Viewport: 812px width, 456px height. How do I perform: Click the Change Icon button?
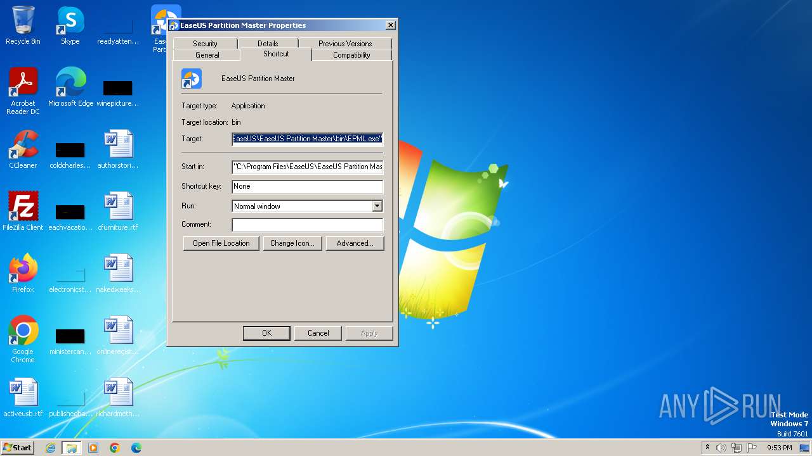tap(292, 243)
